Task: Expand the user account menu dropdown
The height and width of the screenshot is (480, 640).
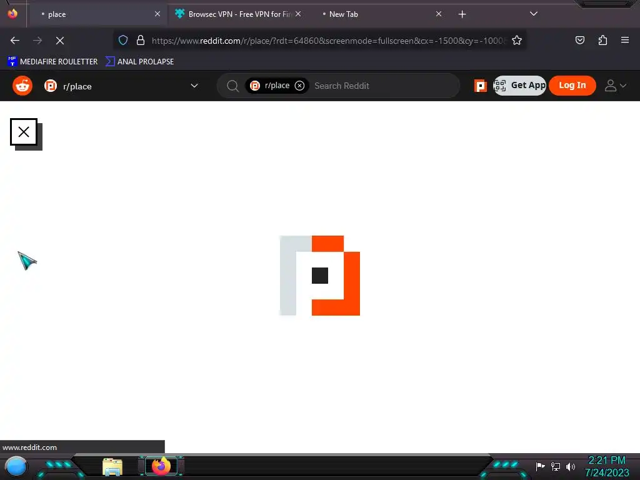Action: (x=616, y=86)
